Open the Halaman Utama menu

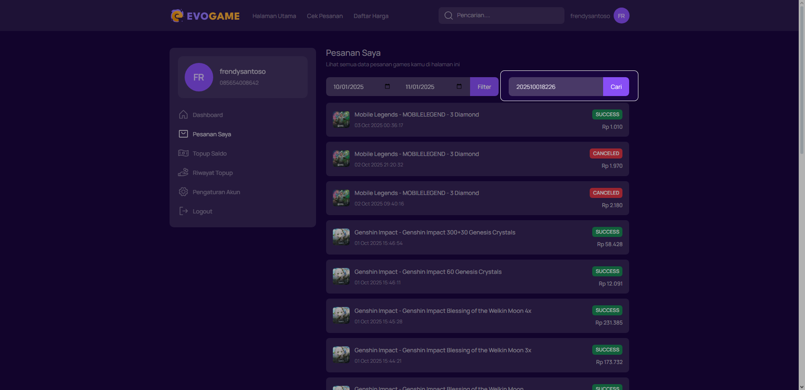274,16
